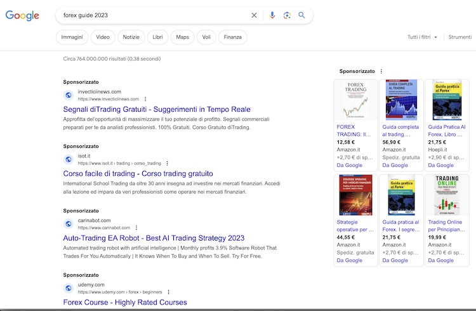Switch to Libri results
This screenshot has height=311, width=476.
157,37
